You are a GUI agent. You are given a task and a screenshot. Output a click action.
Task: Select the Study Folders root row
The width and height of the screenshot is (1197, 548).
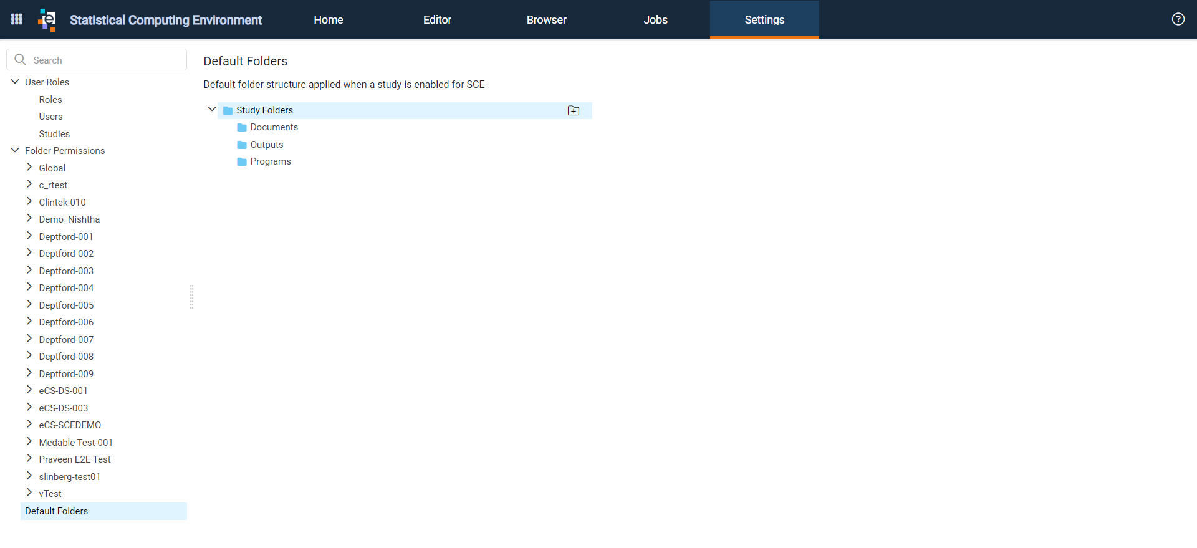[405, 110]
